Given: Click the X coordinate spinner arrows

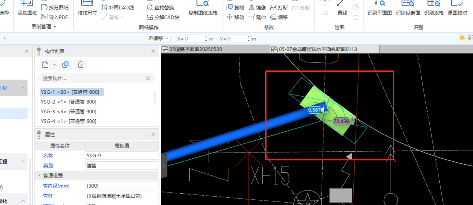Looking at the screenshot, I should coord(206,38).
